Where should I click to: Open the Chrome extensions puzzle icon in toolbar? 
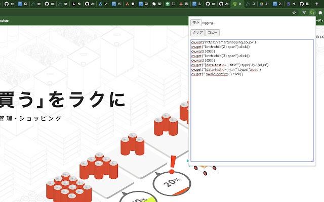(x=320, y=13)
